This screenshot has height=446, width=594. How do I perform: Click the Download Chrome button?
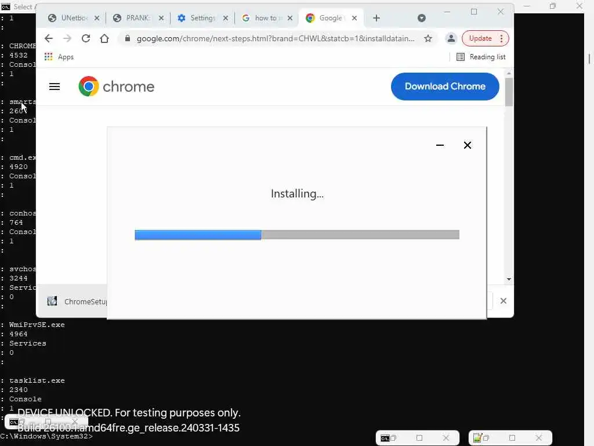pos(445,87)
